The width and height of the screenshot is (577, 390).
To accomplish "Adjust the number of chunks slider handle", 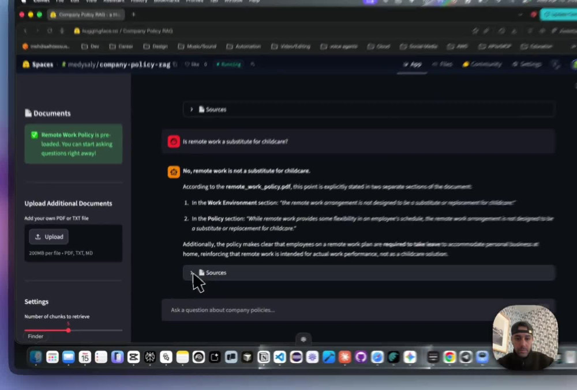I will coord(69,330).
